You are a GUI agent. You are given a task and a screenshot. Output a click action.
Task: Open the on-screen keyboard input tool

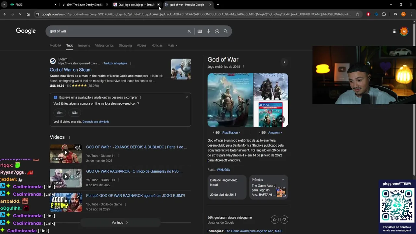coord(200,31)
